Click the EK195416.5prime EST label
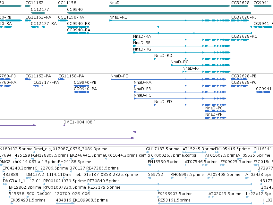273x205 pixels. [232, 149]
